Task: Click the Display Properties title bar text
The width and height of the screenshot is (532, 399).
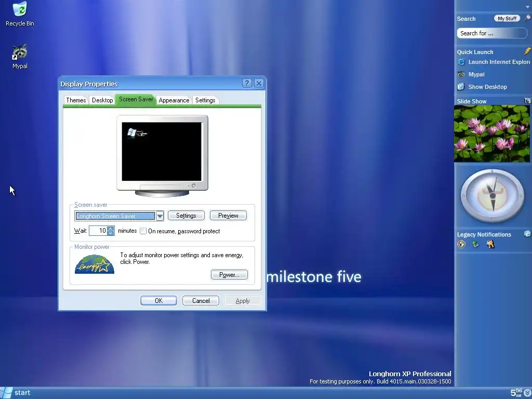Action: [x=89, y=84]
